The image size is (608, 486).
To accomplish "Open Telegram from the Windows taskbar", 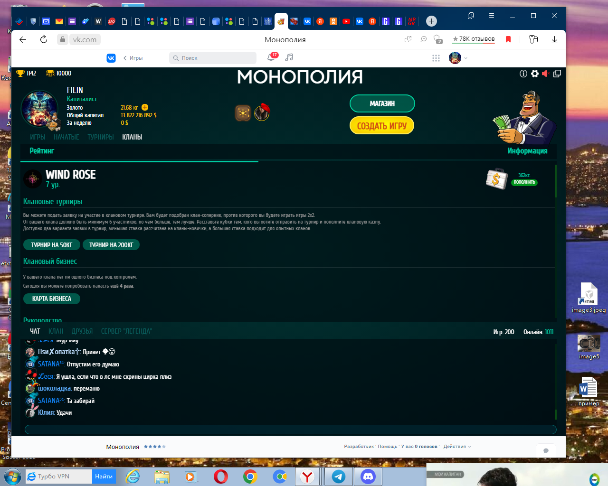I will coord(339,477).
